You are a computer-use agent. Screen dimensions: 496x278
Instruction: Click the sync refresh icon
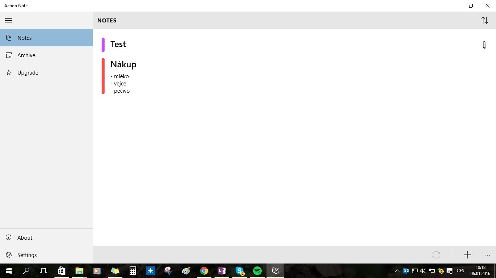point(436,255)
